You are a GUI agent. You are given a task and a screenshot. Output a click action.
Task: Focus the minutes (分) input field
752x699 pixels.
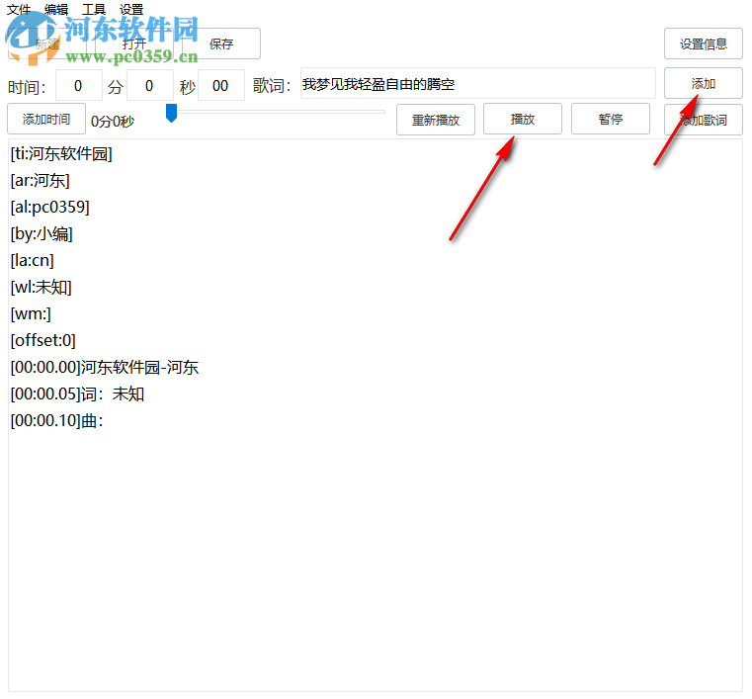click(x=79, y=85)
